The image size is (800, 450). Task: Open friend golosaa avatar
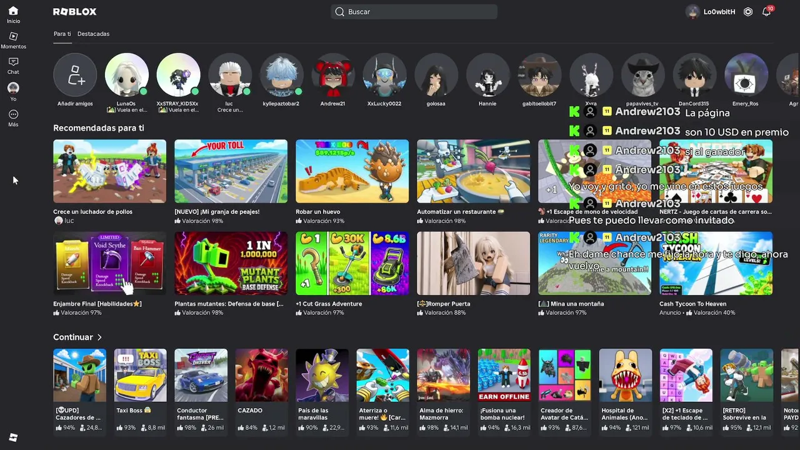coord(436,75)
